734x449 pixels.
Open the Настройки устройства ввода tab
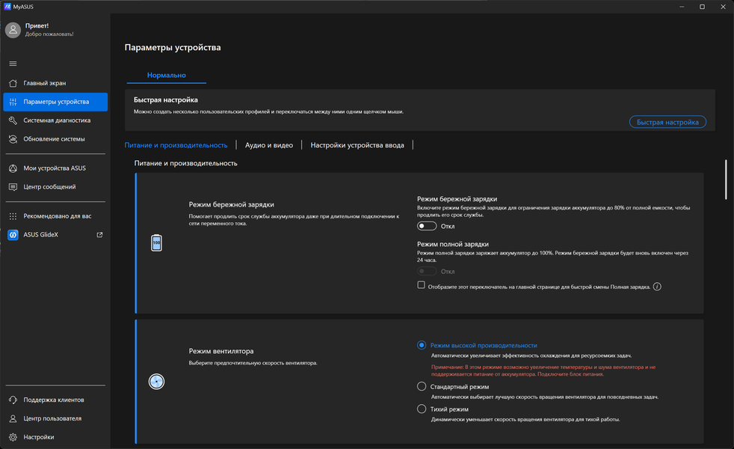click(x=357, y=145)
